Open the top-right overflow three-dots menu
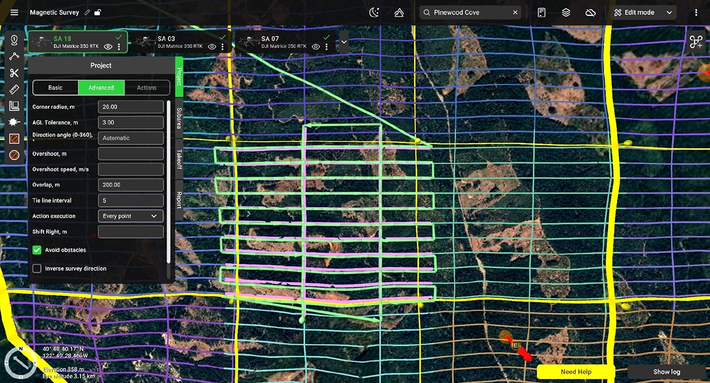 696,12
